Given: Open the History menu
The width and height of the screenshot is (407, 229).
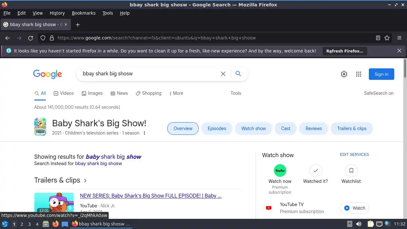Looking at the screenshot, I should [57, 13].
